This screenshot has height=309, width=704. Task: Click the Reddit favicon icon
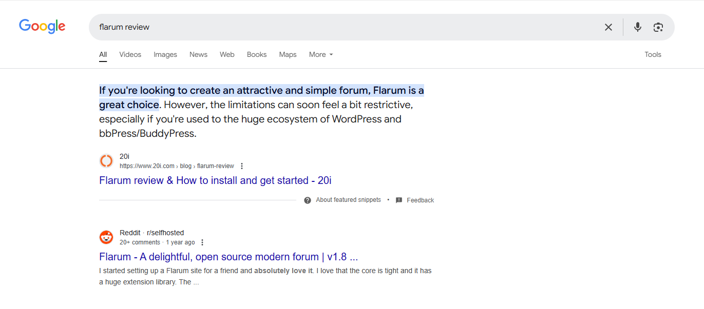point(106,237)
